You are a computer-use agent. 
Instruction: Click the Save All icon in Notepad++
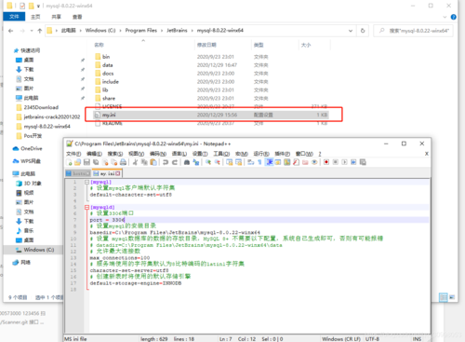click(96, 162)
